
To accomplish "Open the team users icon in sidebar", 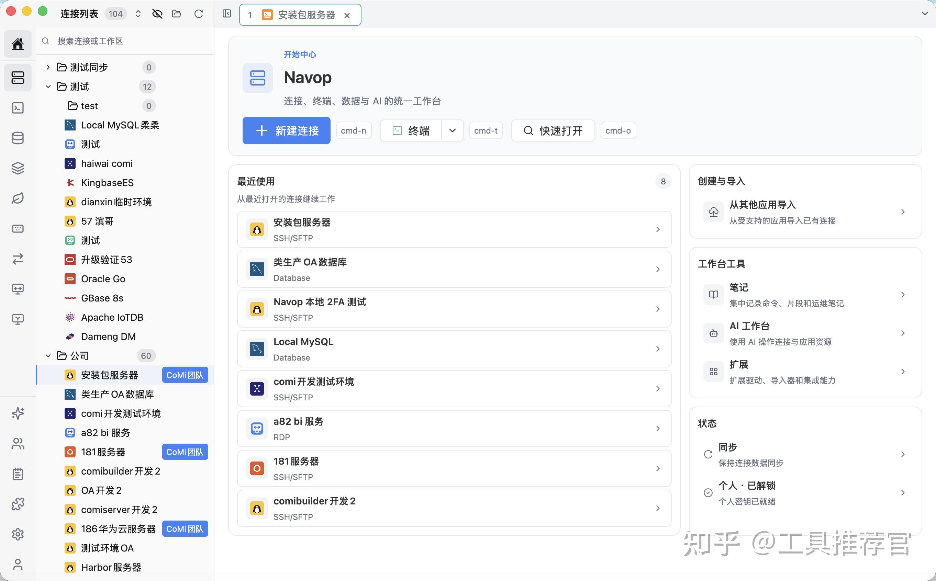I will tap(18, 444).
